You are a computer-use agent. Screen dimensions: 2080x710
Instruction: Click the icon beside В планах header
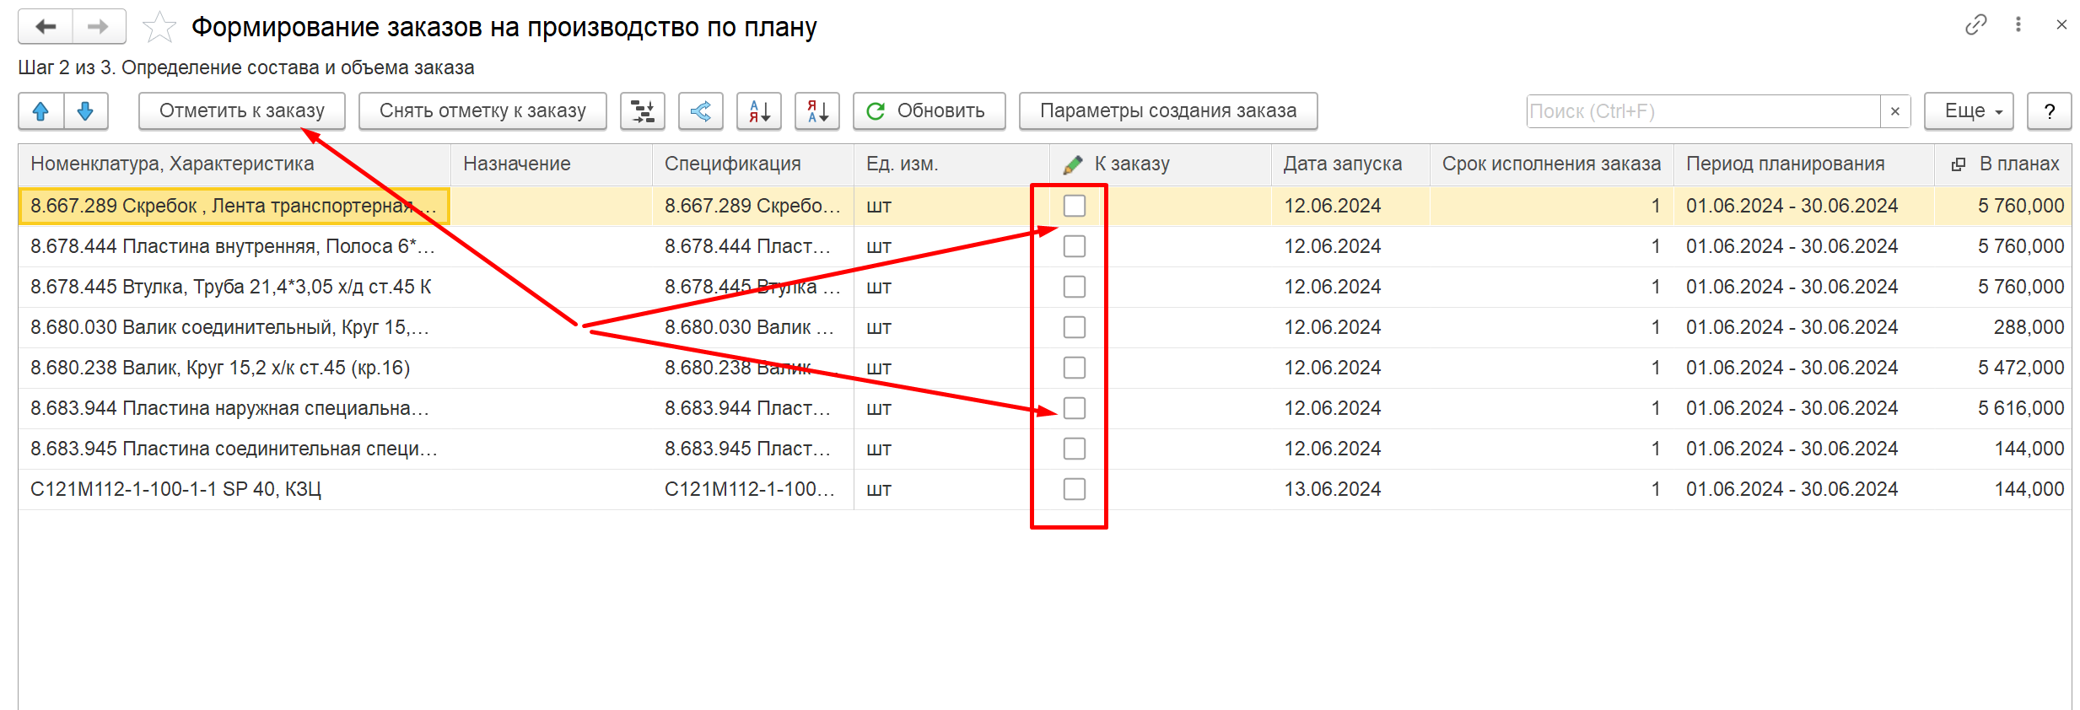[1959, 164]
